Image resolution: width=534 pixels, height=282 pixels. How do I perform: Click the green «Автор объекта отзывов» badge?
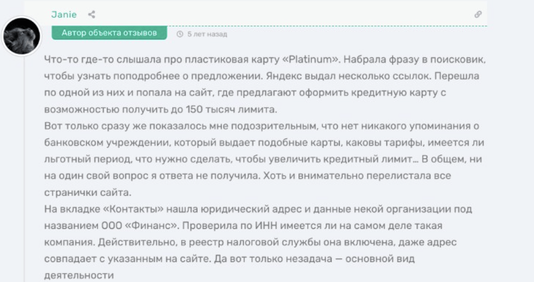pyautogui.click(x=109, y=33)
